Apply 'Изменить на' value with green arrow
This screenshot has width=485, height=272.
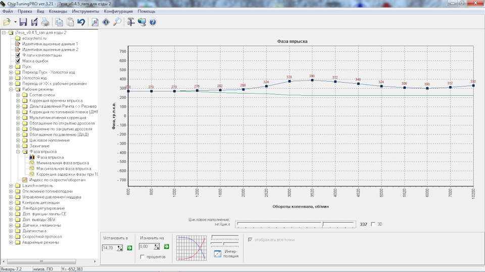[x=166, y=246]
